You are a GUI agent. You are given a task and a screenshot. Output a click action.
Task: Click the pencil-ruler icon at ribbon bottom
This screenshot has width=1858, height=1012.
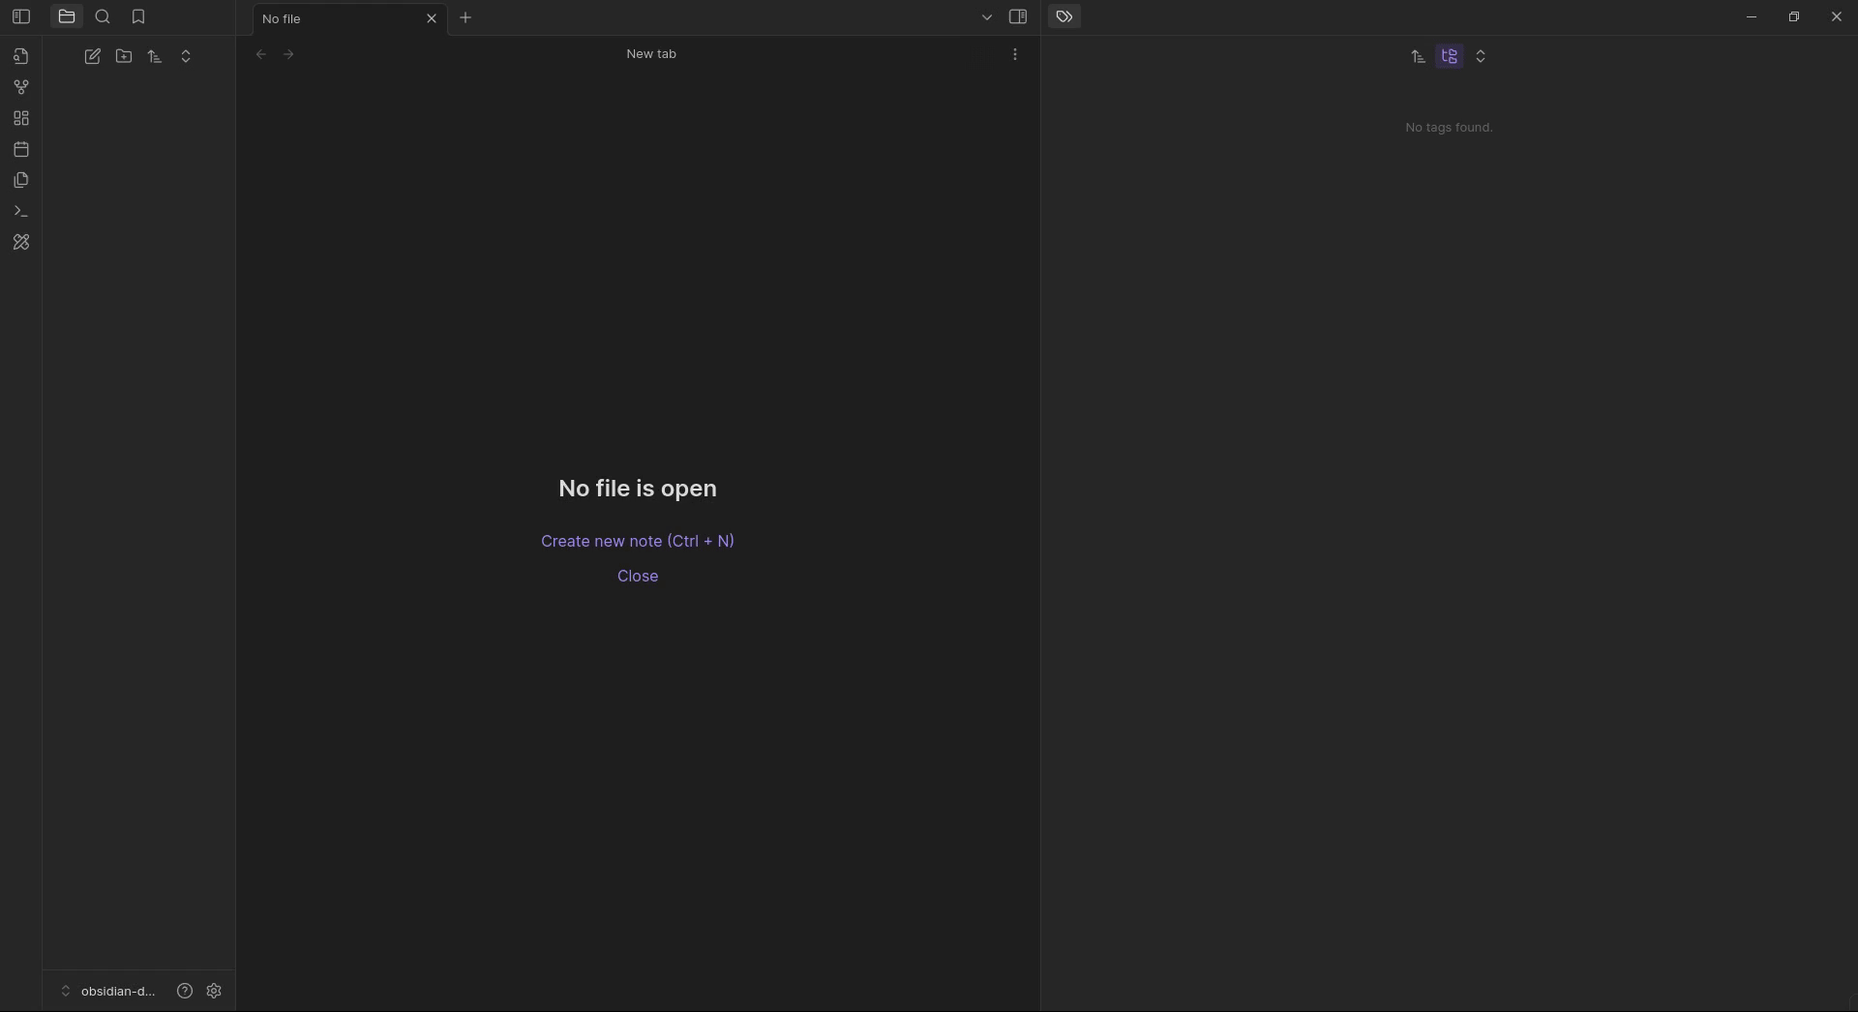pyautogui.click(x=20, y=242)
